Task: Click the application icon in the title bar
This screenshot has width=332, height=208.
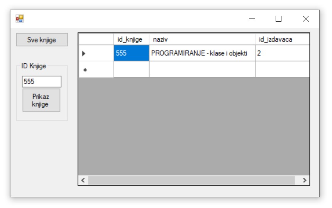Action: click(x=19, y=19)
